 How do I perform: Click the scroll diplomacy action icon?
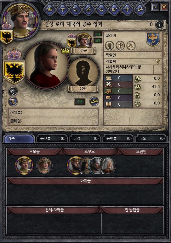coord(13,102)
